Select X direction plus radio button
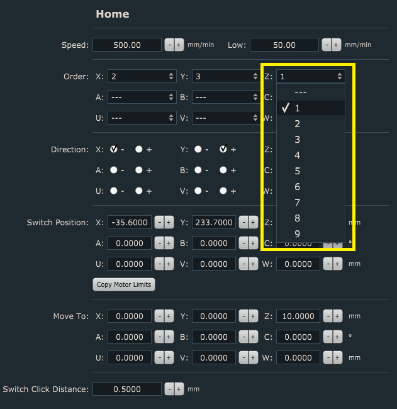This screenshot has height=409, width=397. click(138, 150)
